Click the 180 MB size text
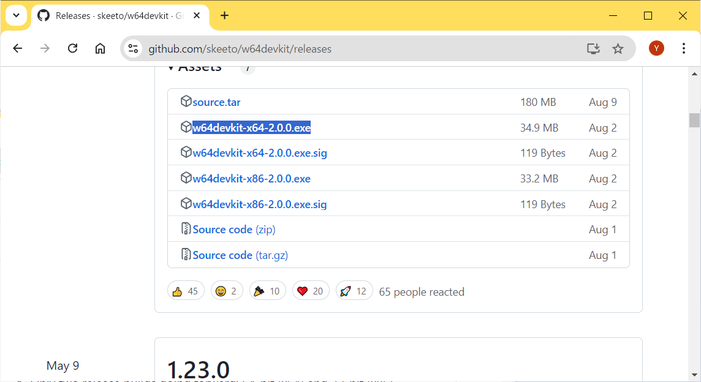Screen dimensions: 701x382 pyautogui.click(x=538, y=102)
